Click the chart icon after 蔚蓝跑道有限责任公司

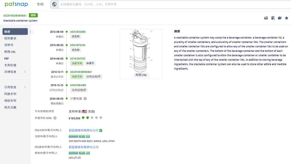tap(101, 130)
